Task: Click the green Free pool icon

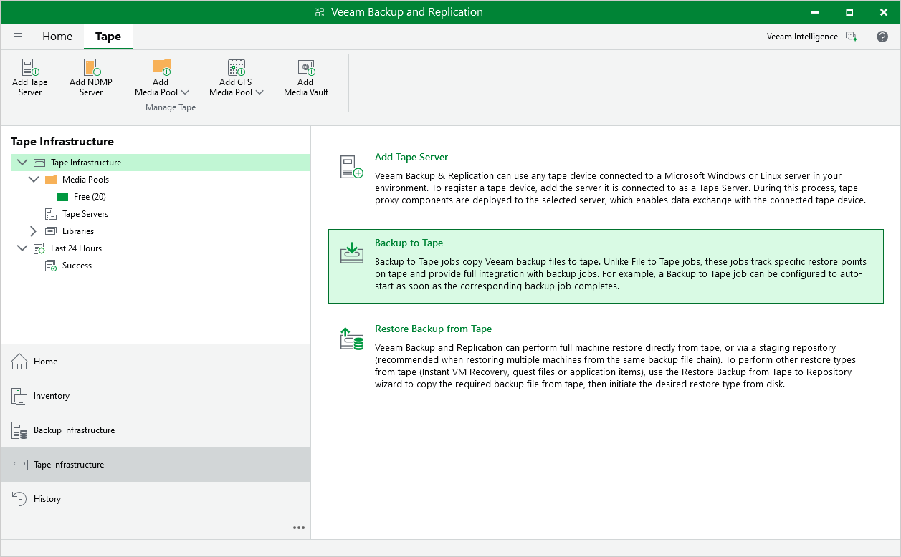Action: tap(62, 197)
